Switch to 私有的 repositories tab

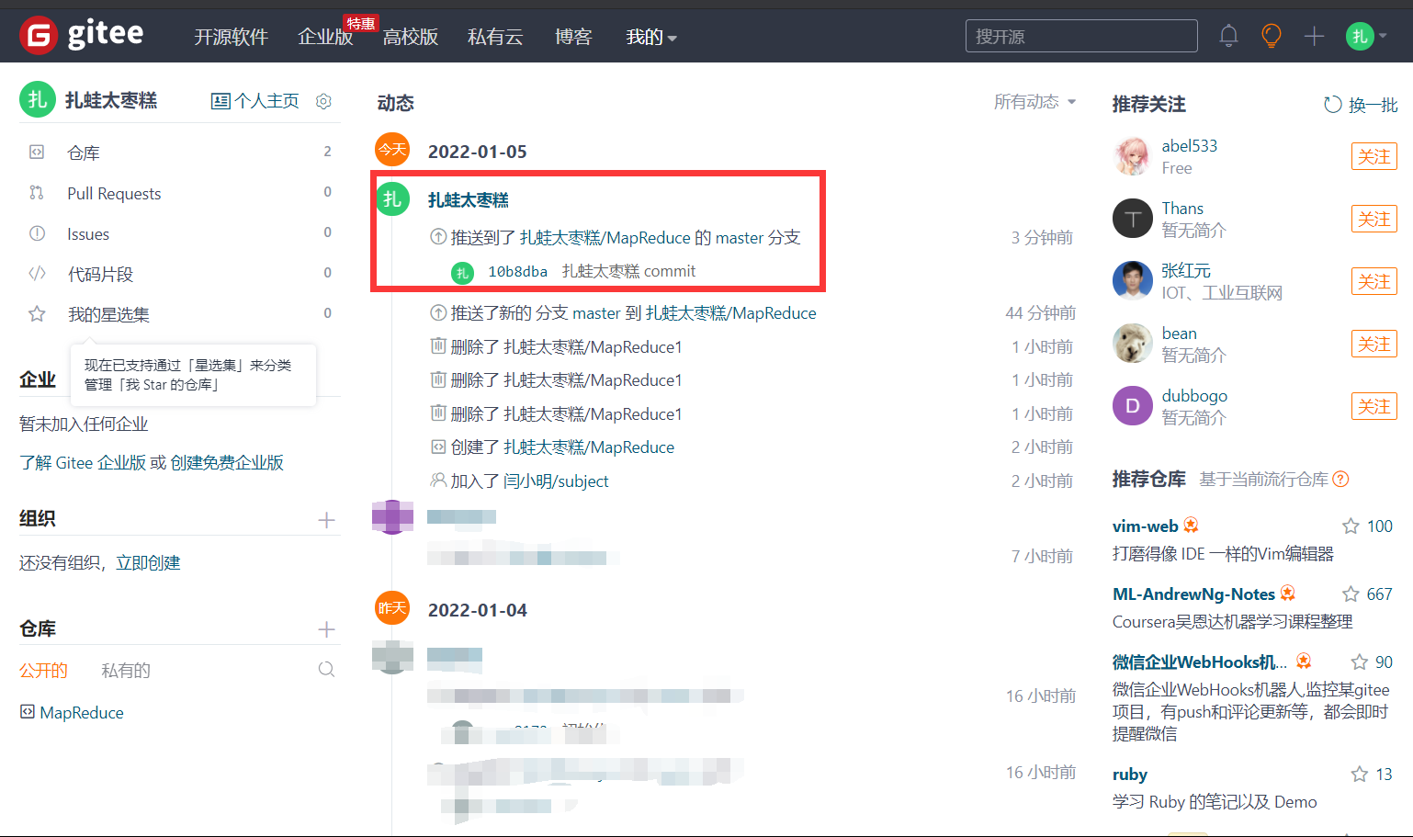click(126, 671)
